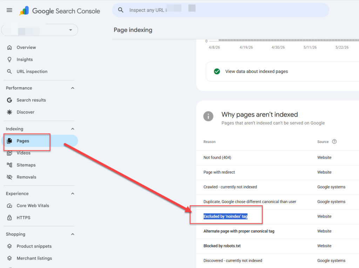
Task: Select Pages under Indexing
Action: pos(40,141)
